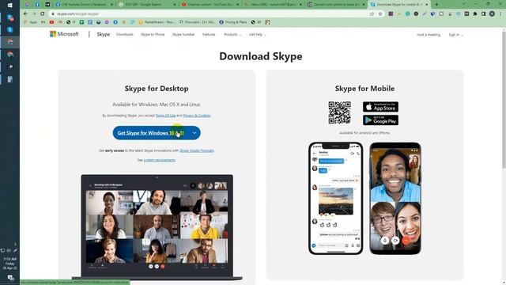Open the Pricing & Plans bookmark
This screenshot has width=506, height=285.
(x=232, y=22)
